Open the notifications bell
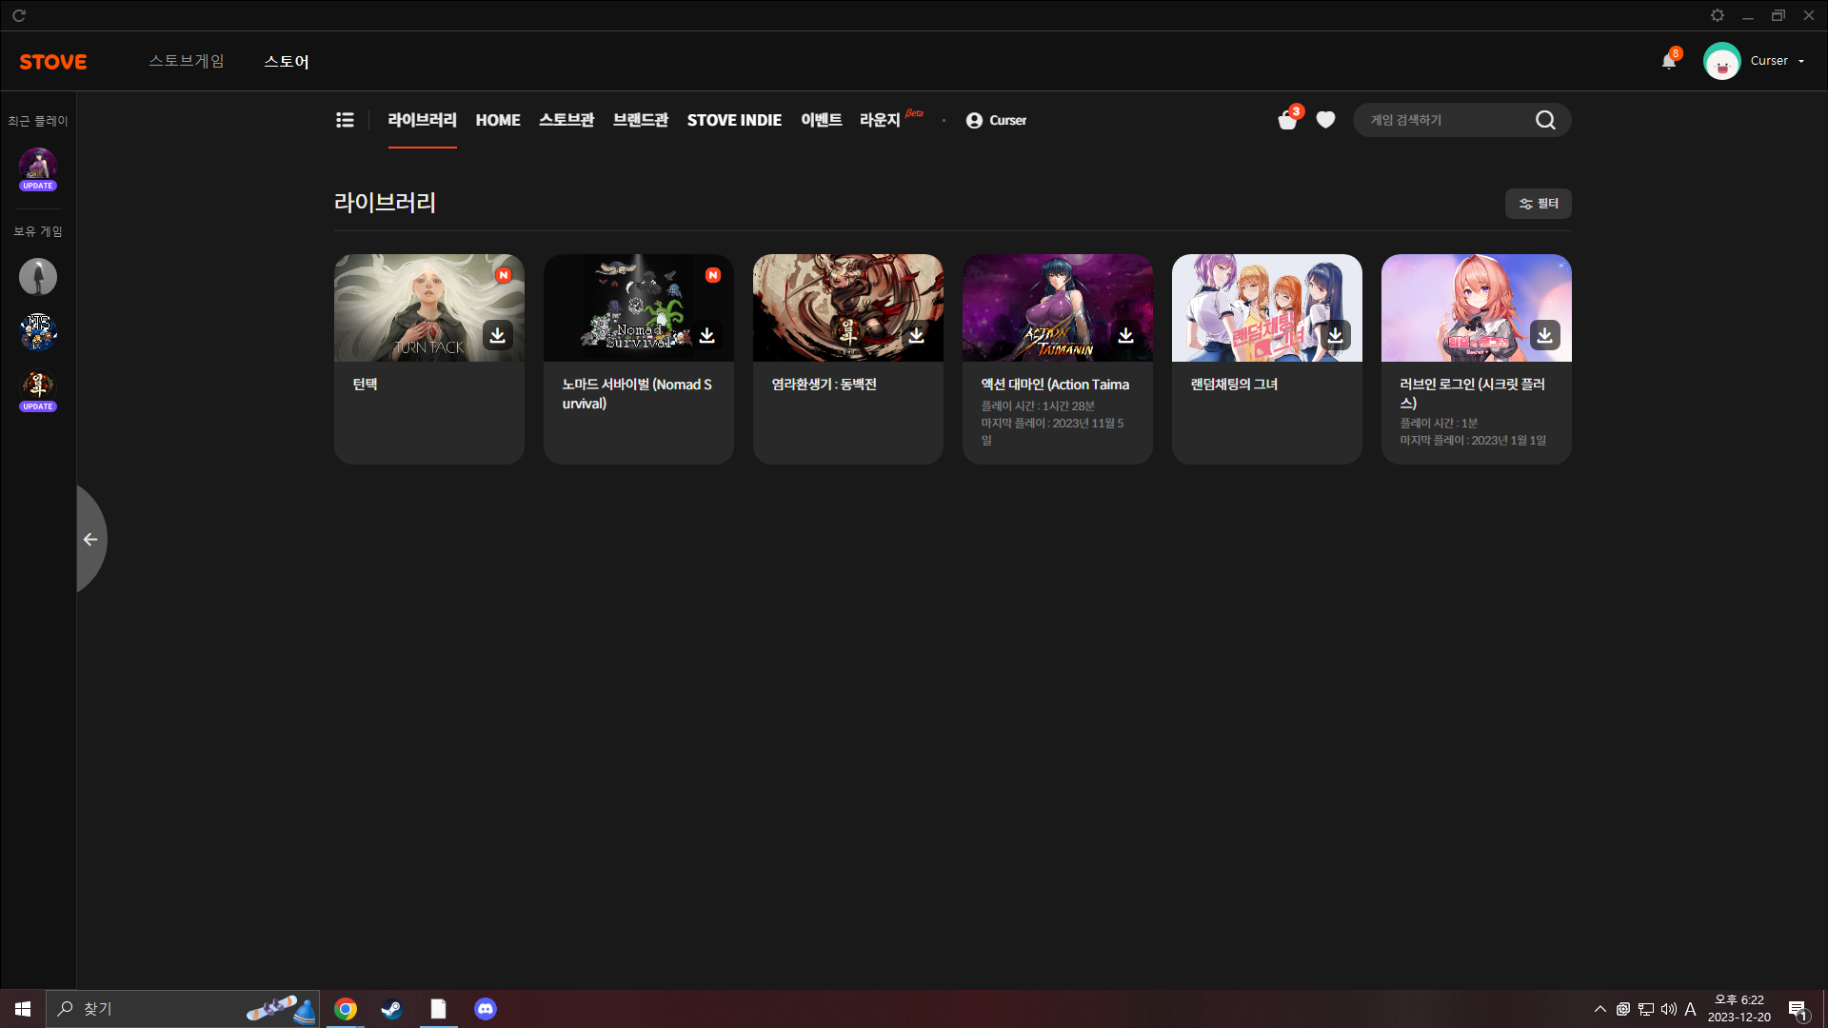 point(1669,61)
